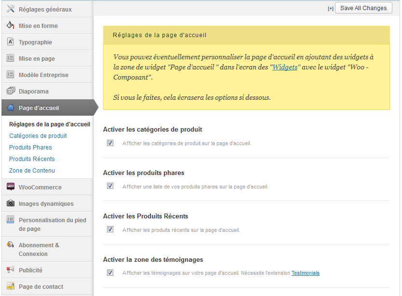Go to the Zone de Contenu subsection
Screen dimensions: 402x296
tap(32, 171)
